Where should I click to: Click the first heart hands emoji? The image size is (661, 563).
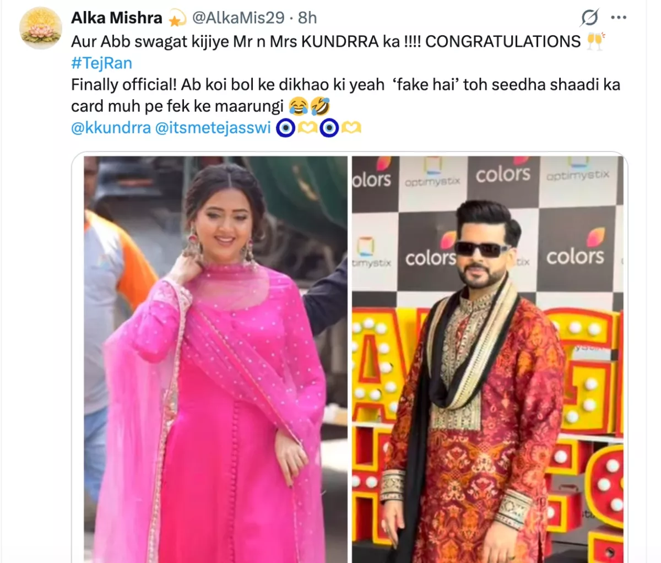click(x=307, y=128)
